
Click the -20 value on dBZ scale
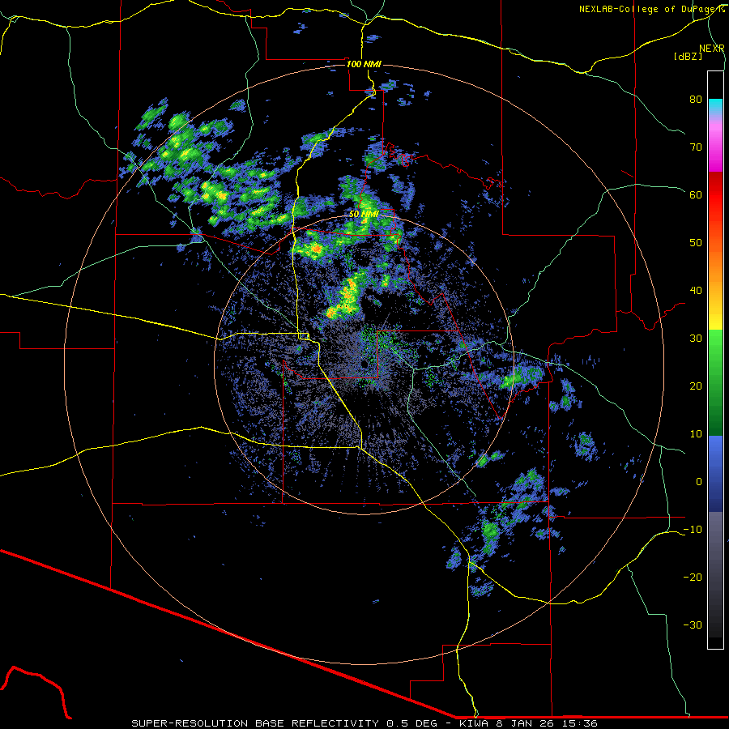pyautogui.click(x=693, y=578)
